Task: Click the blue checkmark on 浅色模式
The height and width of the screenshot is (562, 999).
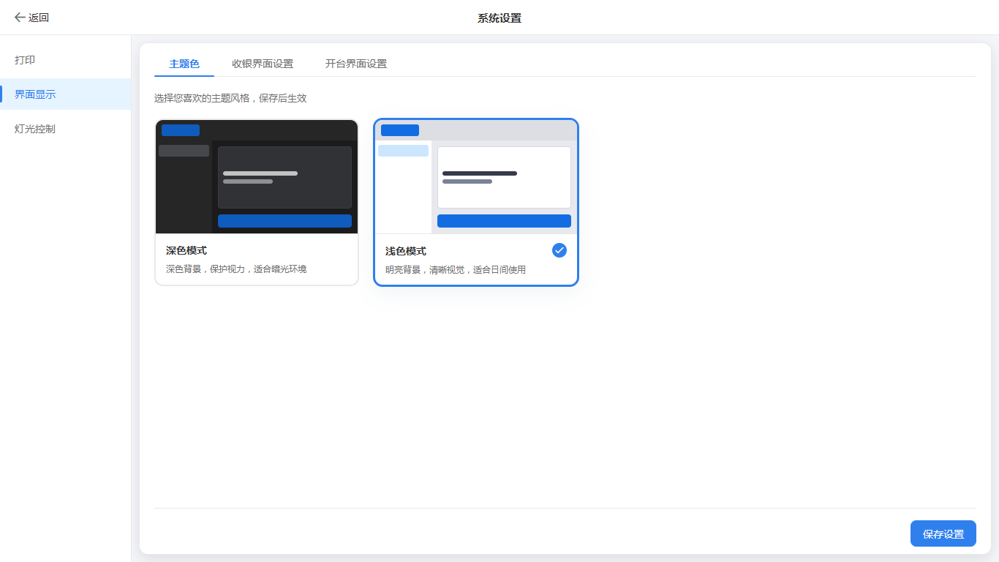Action: 559,250
